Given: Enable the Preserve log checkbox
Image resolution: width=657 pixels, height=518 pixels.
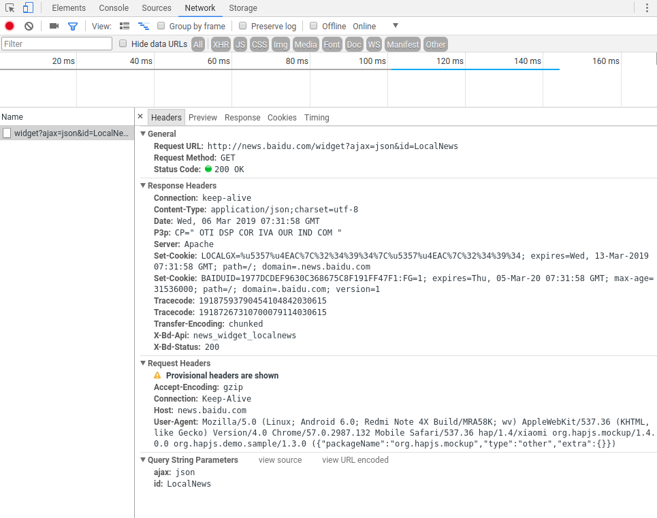Looking at the screenshot, I should (243, 26).
